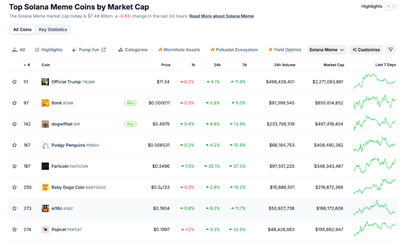Switch to the Key Statistics tab
Viewport: 402px width, 248px height.
click(x=53, y=29)
